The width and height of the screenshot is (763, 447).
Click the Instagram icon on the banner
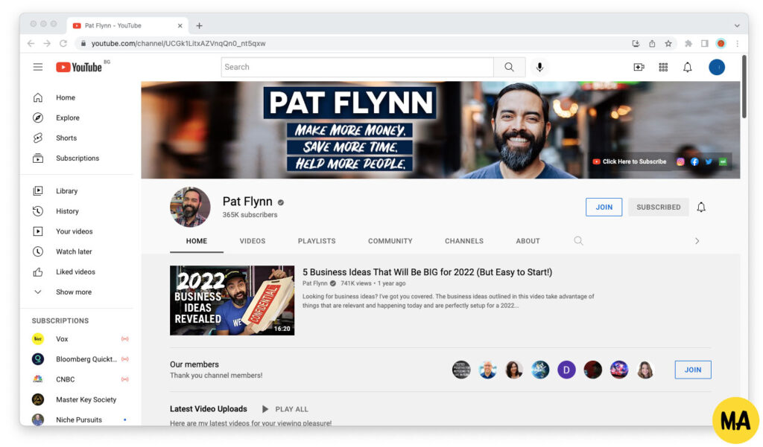click(x=680, y=162)
